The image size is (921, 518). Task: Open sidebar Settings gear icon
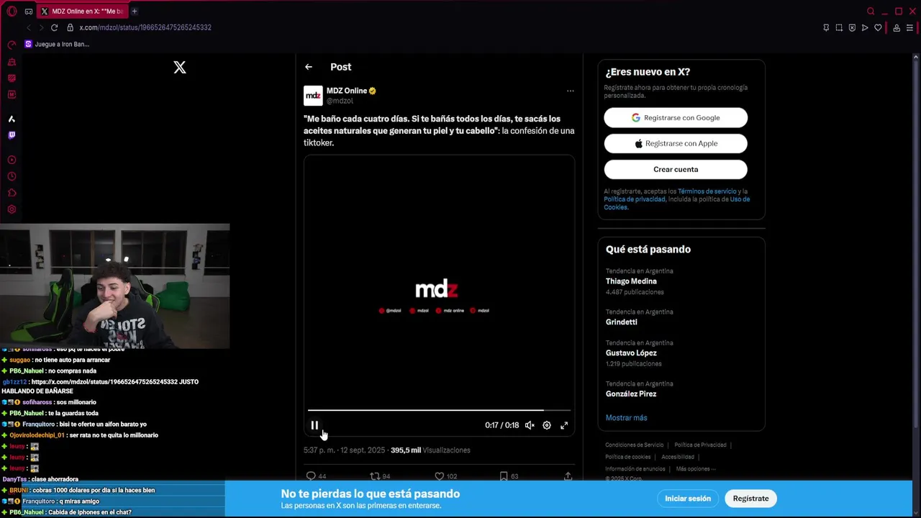pos(12,209)
